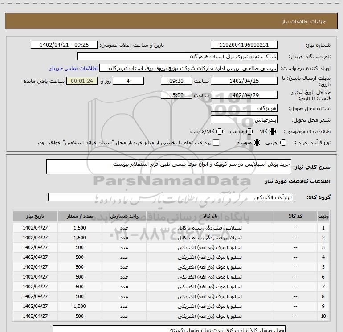Select the جزیی purchase type radio

click(x=283, y=143)
